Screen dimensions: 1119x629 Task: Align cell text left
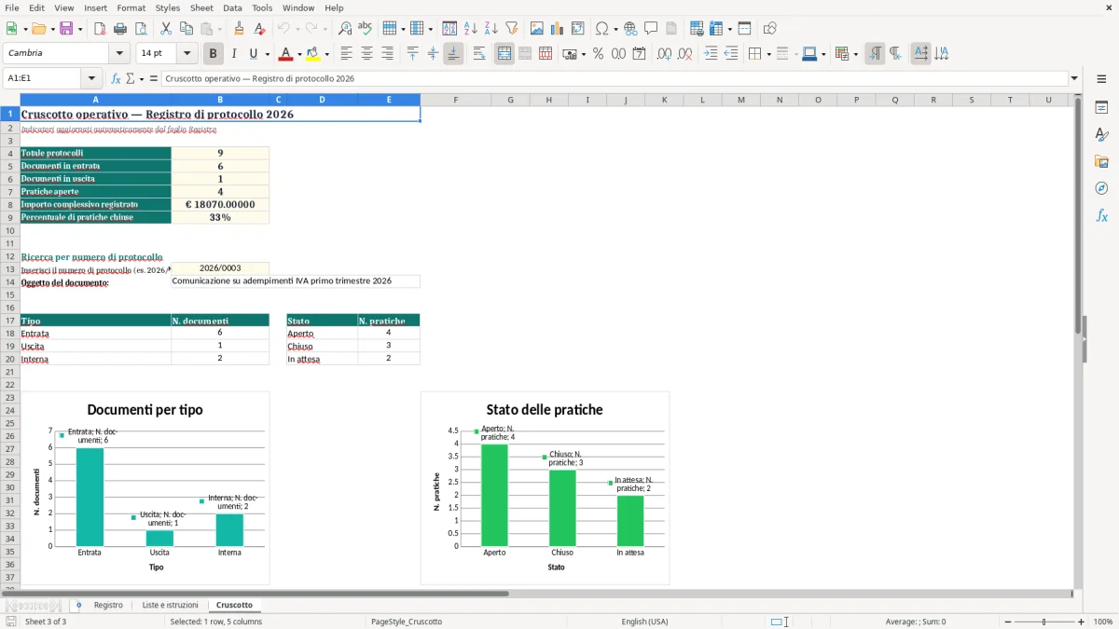tap(347, 54)
